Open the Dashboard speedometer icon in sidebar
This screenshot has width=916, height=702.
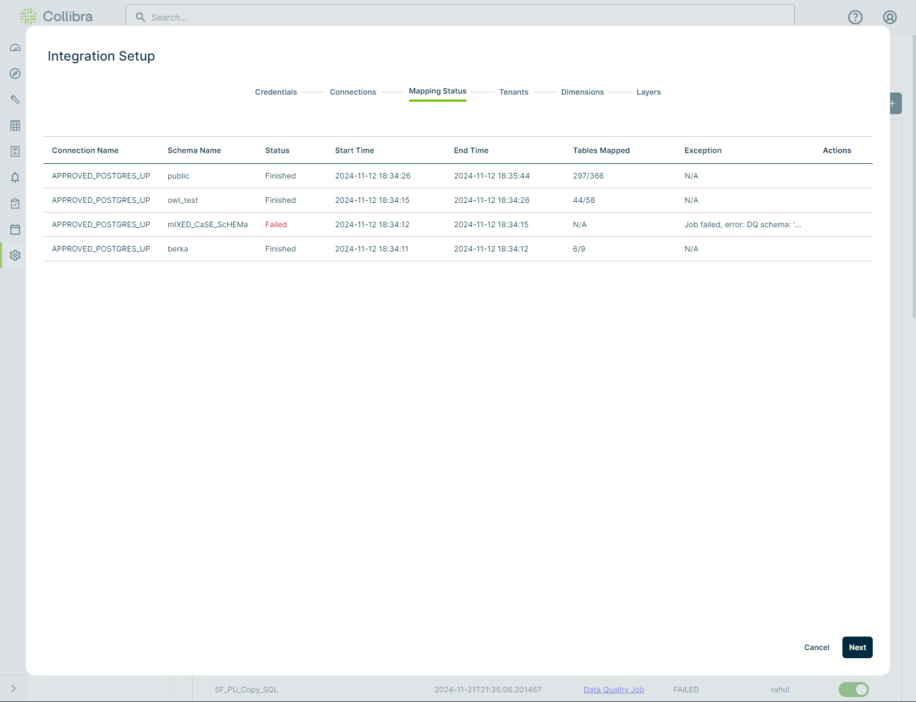pyautogui.click(x=15, y=48)
